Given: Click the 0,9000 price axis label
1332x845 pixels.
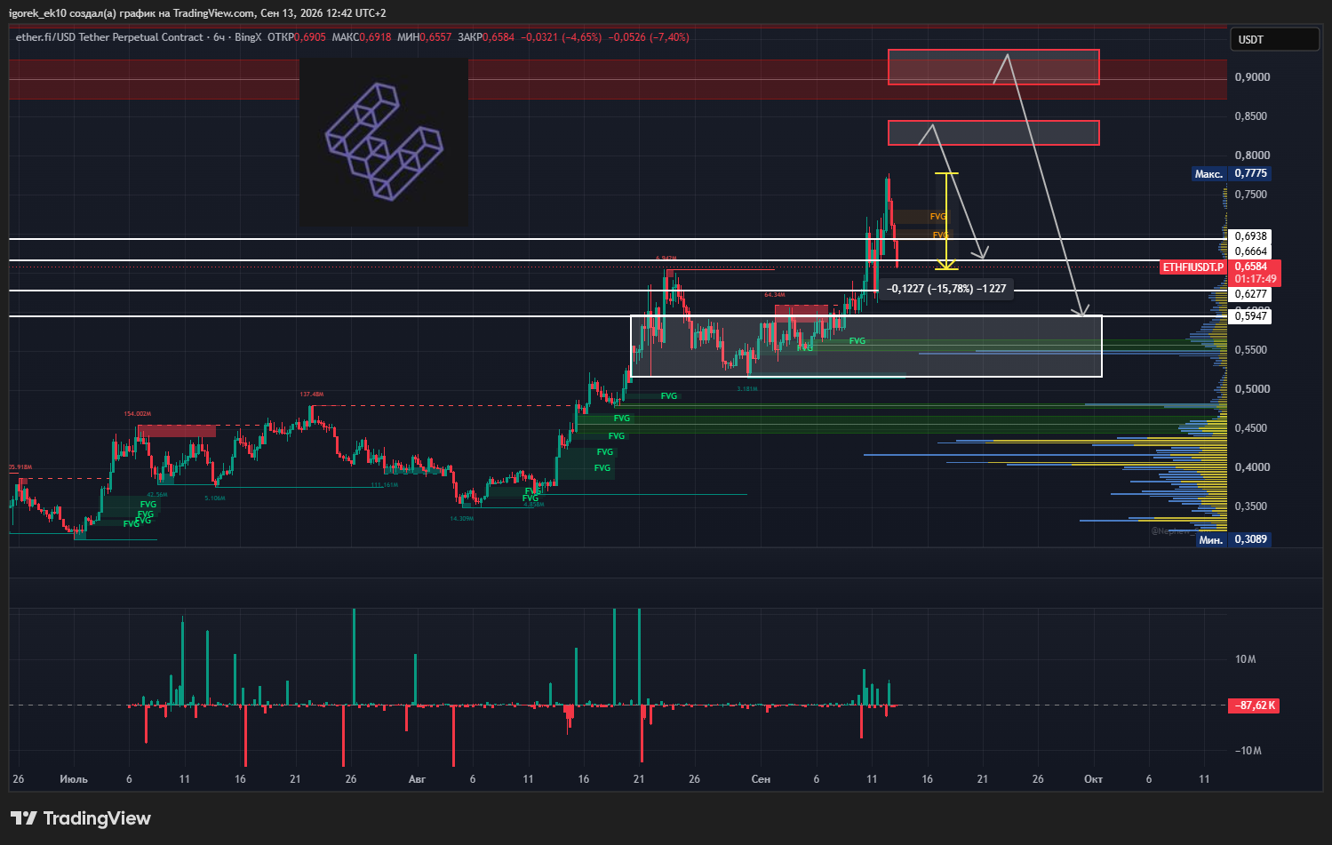Looking at the screenshot, I should [x=1252, y=77].
